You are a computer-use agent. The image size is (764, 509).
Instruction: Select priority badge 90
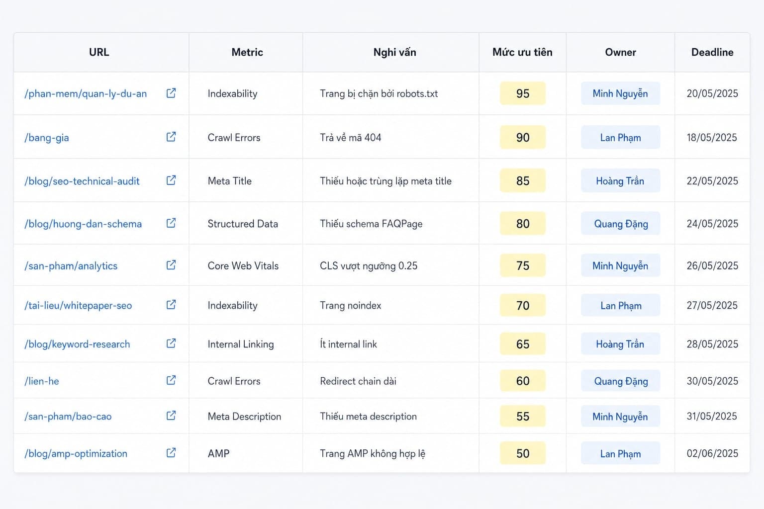click(523, 137)
